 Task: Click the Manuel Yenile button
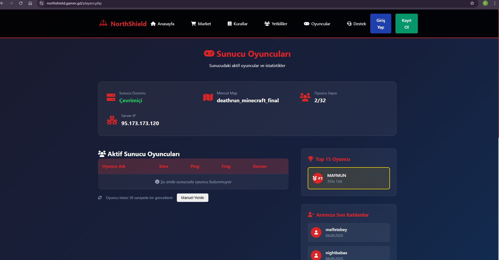(x=193, y=198)
